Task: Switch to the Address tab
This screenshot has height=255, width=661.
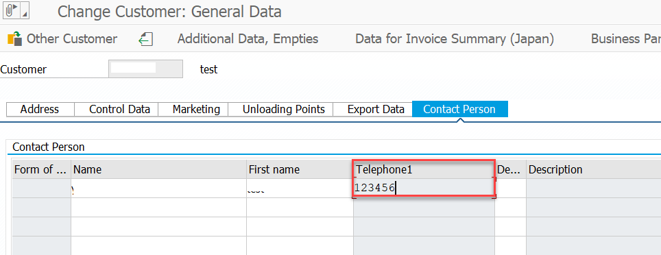Action: (40, 110)
